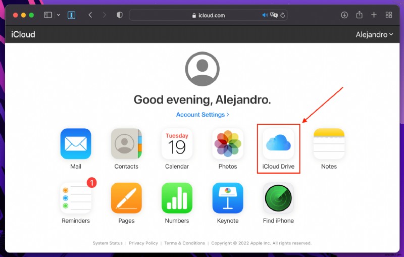
Task: Open the Photos app icon
Action: click(228, 144)
